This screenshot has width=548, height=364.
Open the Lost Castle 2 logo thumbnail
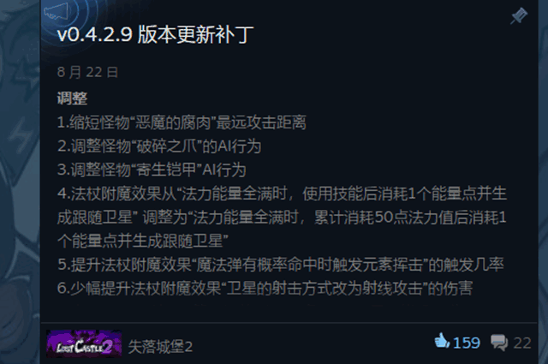point(84,343)
